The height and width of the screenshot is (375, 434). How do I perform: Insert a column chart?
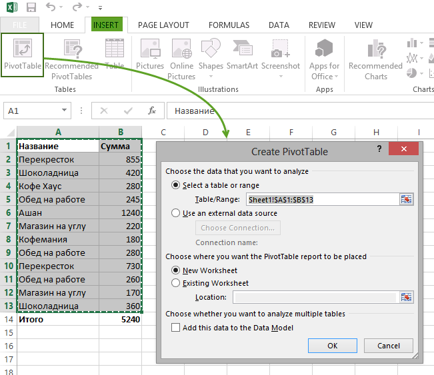(412, 43)
